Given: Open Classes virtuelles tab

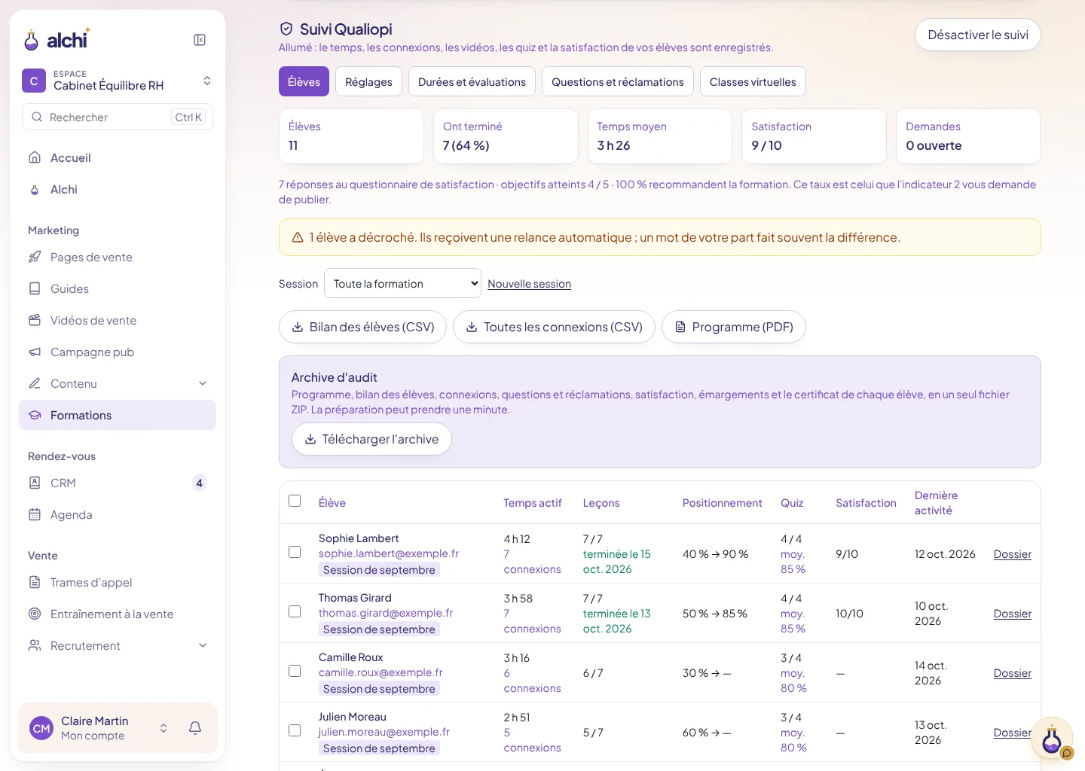Looking at the screenshot, I should [753, 81].
